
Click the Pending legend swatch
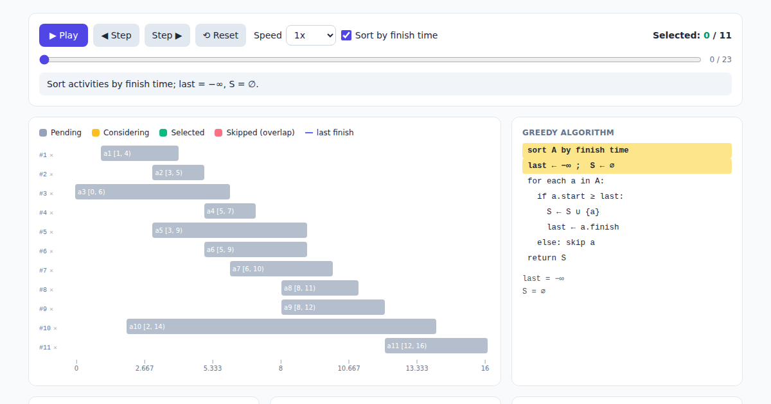click(x=43, y=133)
